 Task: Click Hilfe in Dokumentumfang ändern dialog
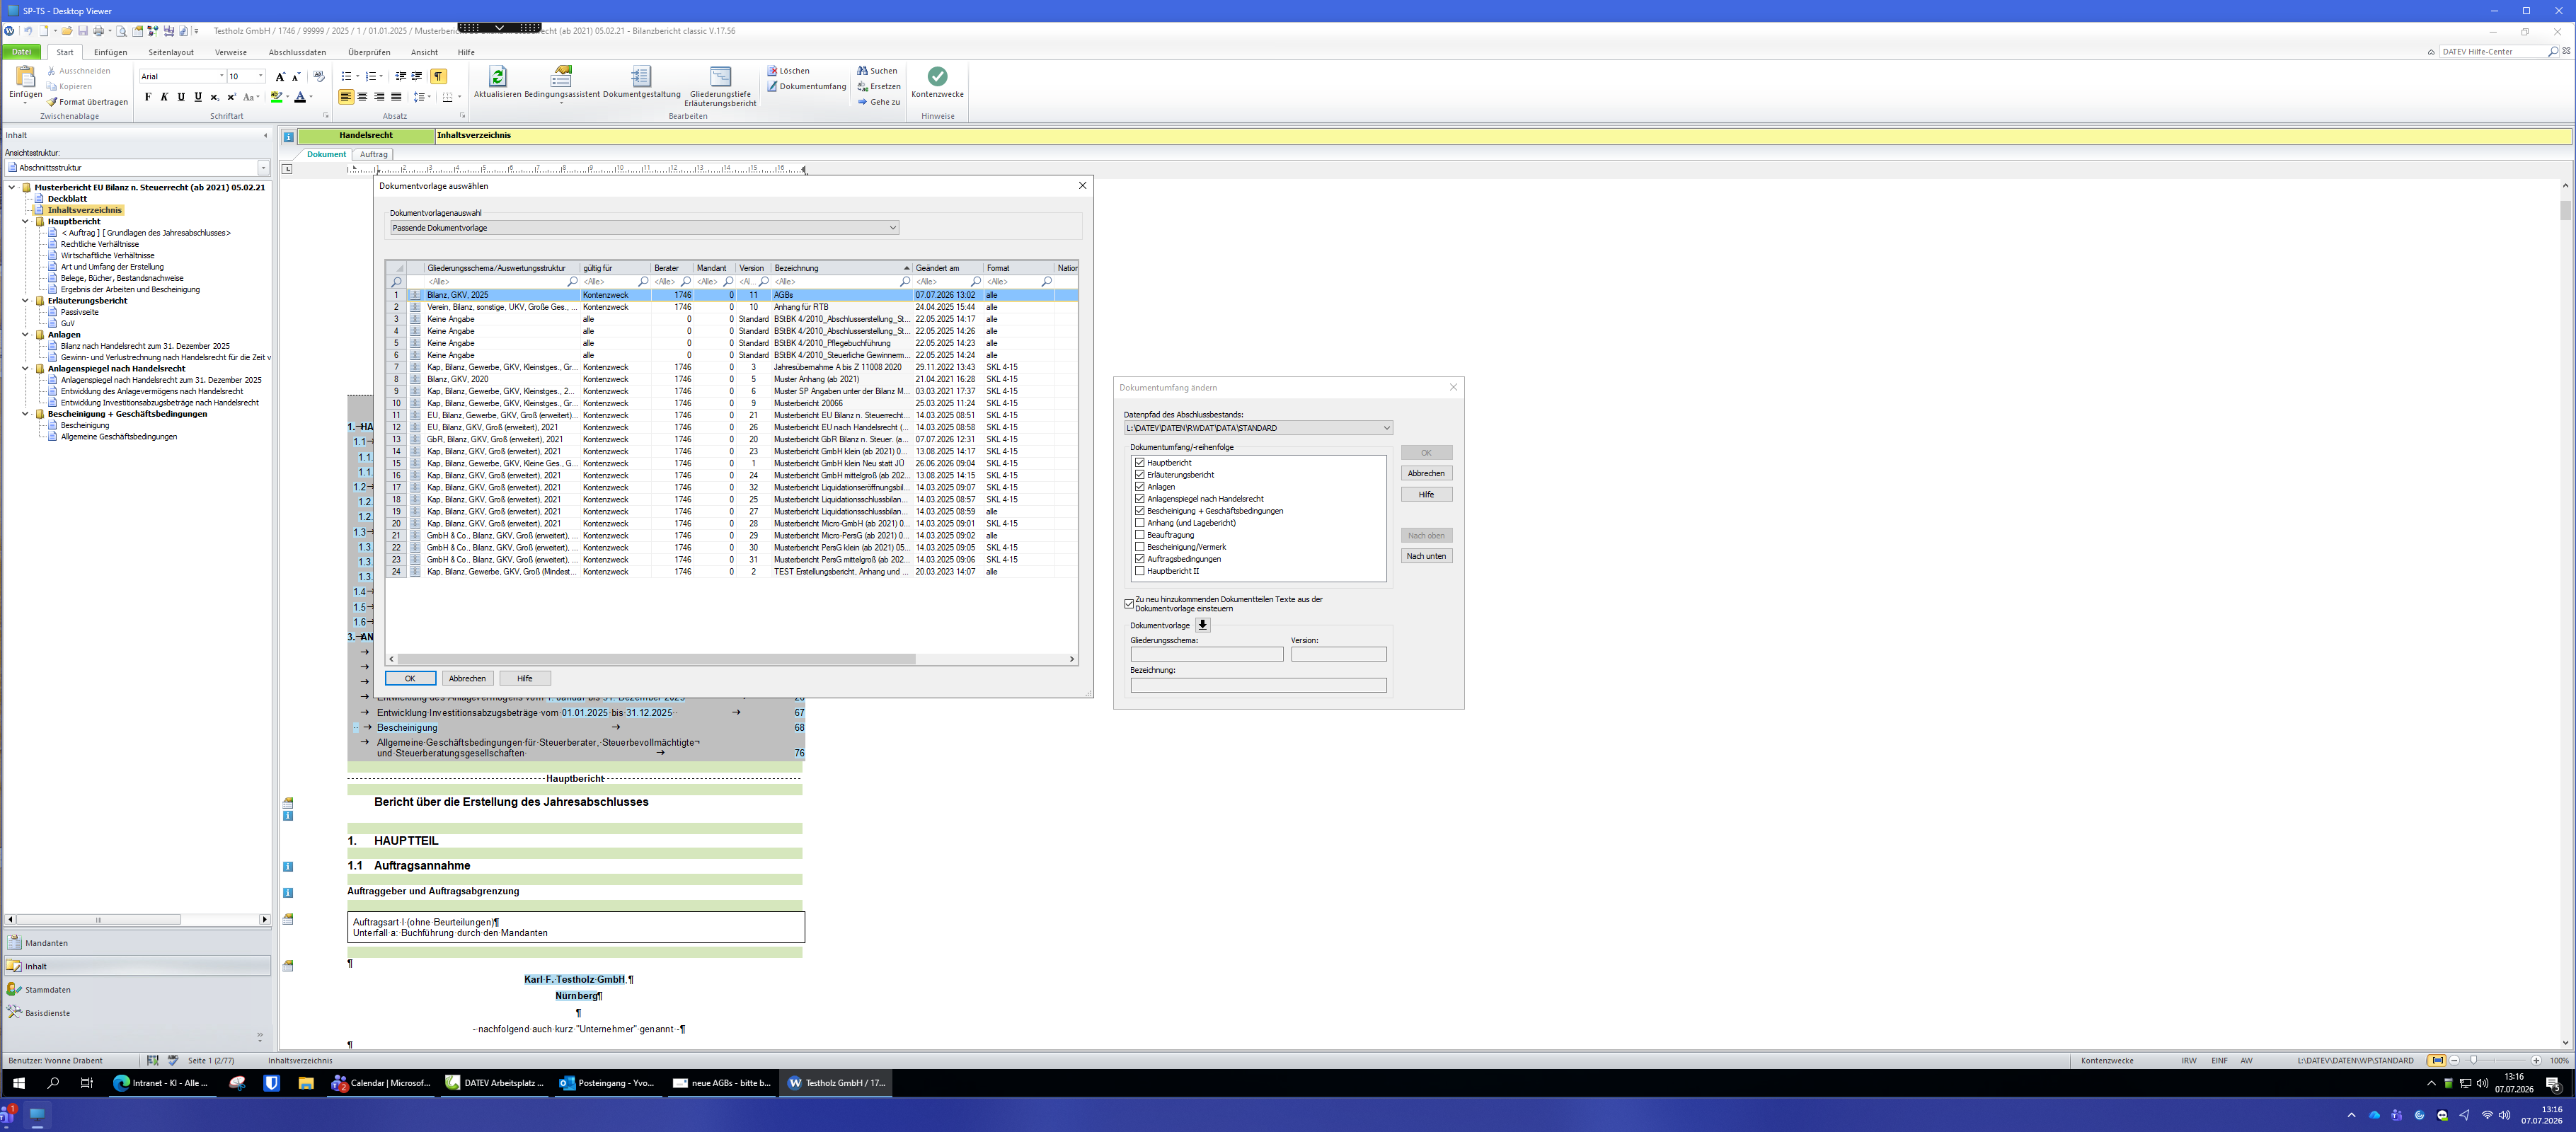pos(1426,495)
